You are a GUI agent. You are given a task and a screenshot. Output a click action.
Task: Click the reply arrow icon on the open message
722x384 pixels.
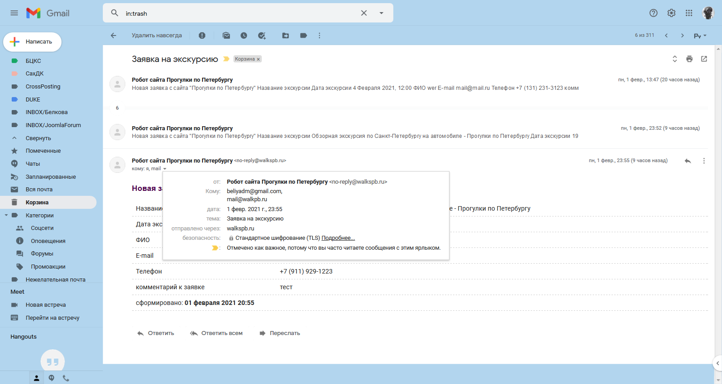click(687, 161)
